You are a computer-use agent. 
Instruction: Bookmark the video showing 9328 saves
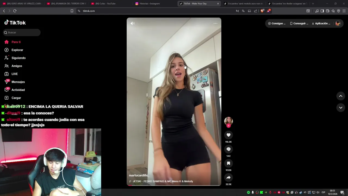click(228, 163)
